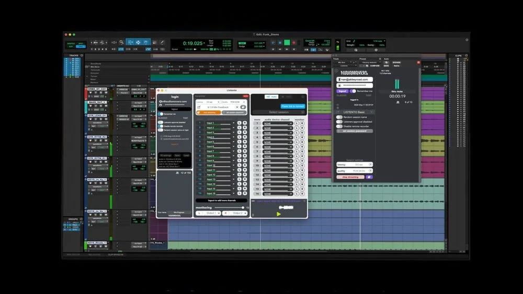This screenshot has width=523, height=294.
Task: Click set session password in Listento transmitter
Action: coord(234,113)
